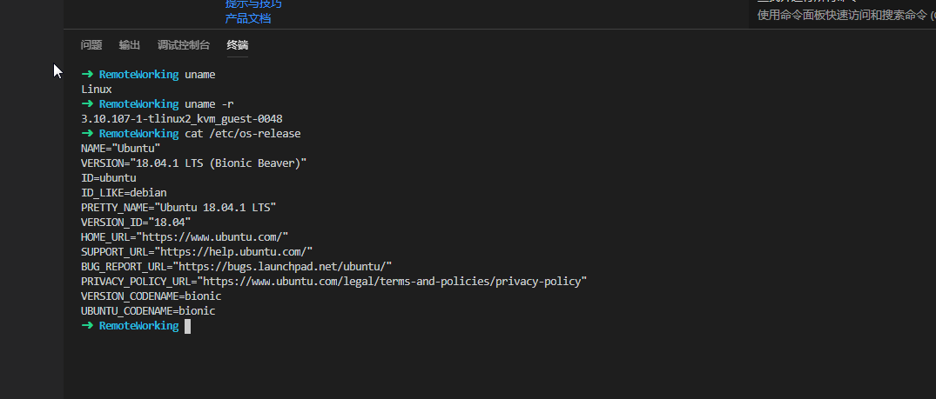Activate the 终端 tab
The height and width of the screenshot is (399, 936).
click(x=237, y=45)
